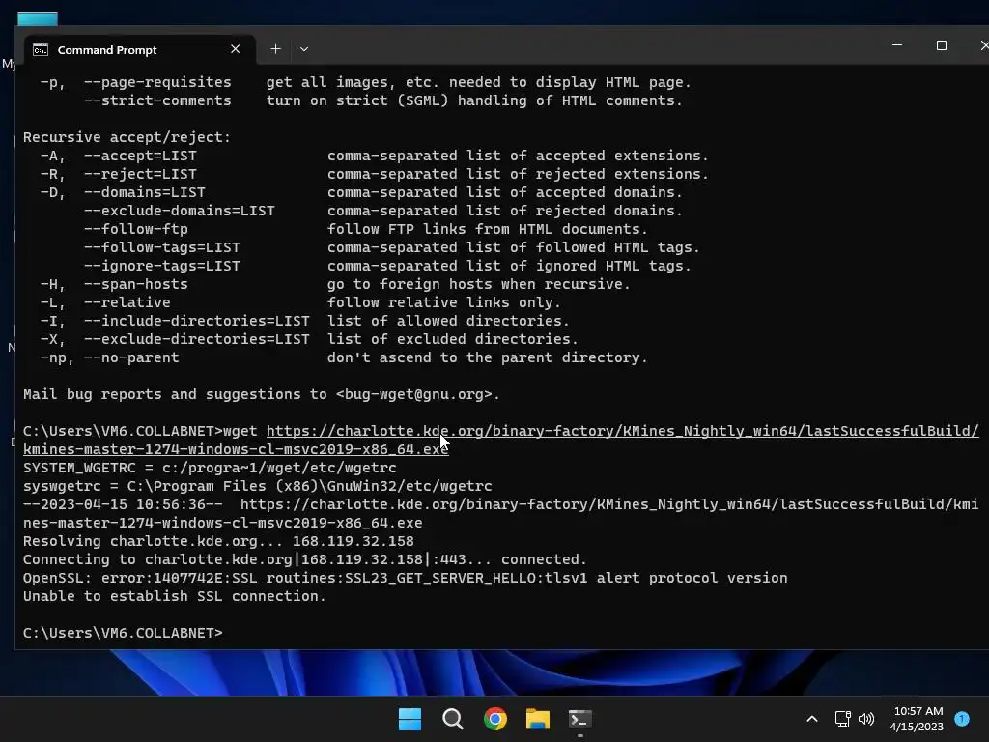Open clock showing 10:57 AM
989x742 pixels.
(x=918, y=719)
